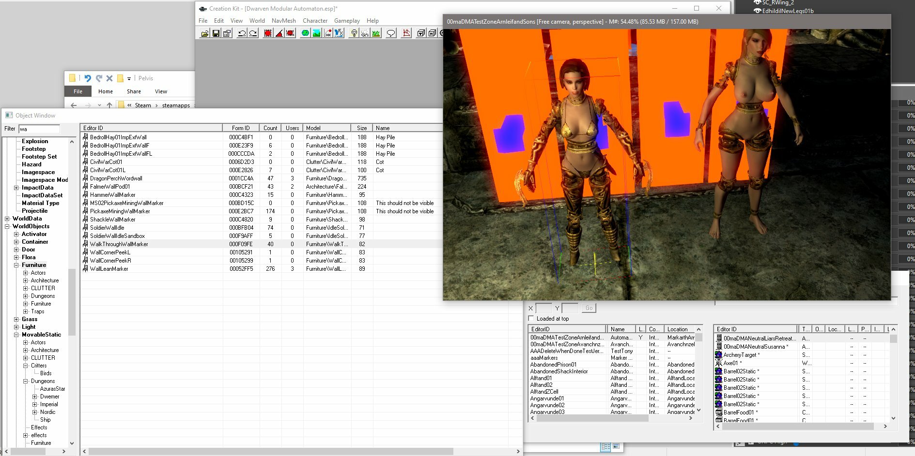Image resolution: width=915 pixels, height=456 pixels.
Task: Switch to details view icon at bottom
Action: (x=605, y=447)
